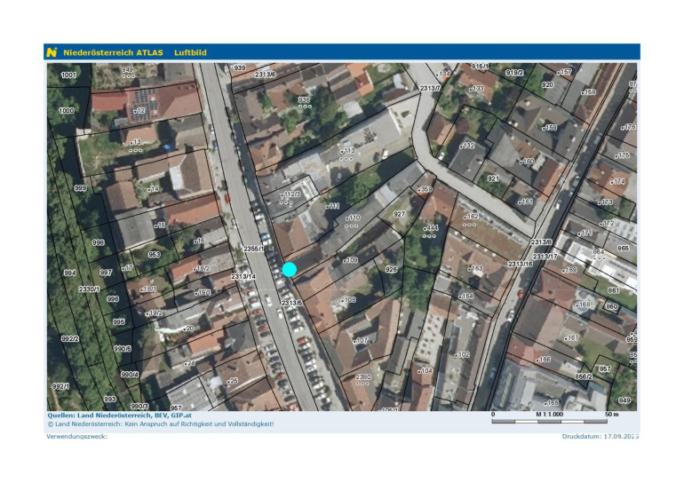684x483 pixels.
Task: Click parcel number 926
Action: (391, 269)
